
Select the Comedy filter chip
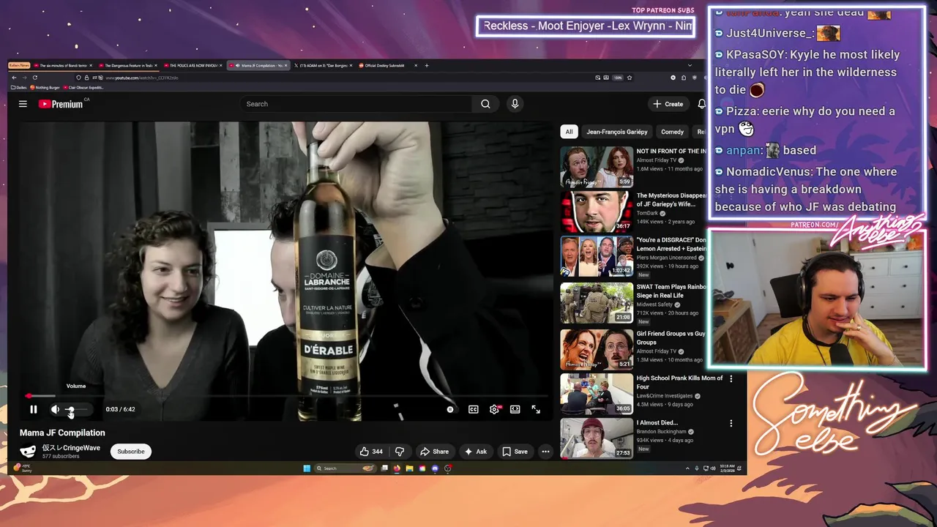[673, 132]
